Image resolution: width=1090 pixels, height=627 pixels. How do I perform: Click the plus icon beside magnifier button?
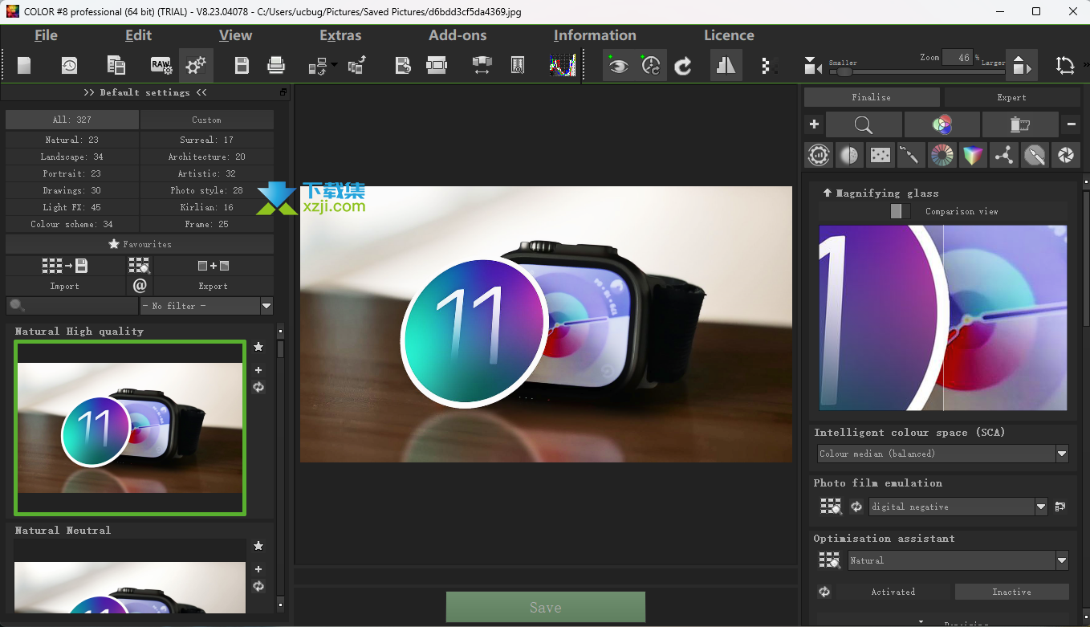(814, 124)
